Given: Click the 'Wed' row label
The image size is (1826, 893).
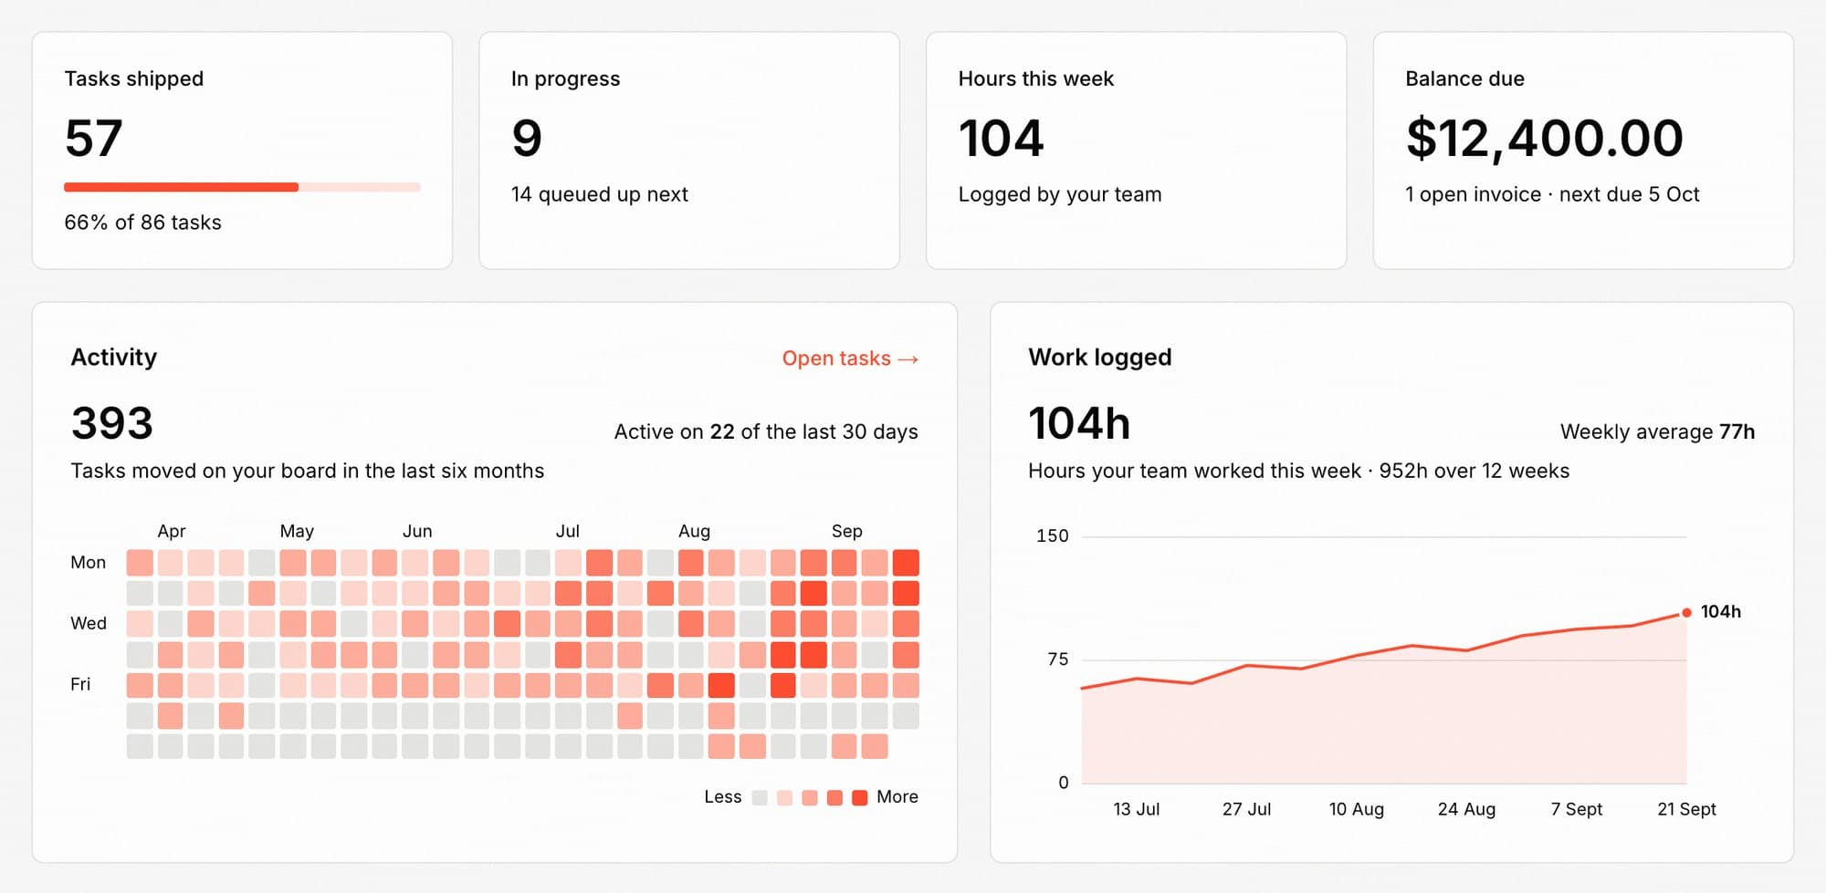Looking at the screenshot, I should coord(89,624).
